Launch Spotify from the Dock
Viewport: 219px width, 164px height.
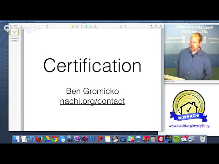(x=176, y=139)
